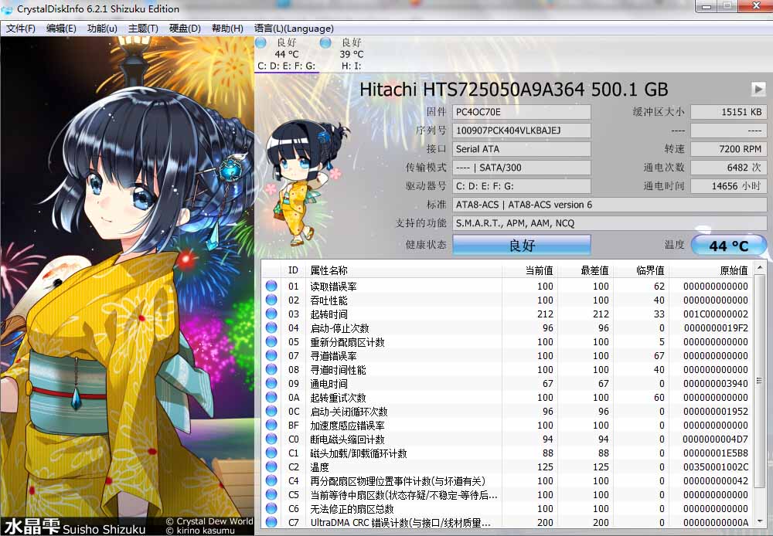Select the H: disk status orb
This screenshot has height=536, width=773.
[326, 42]
